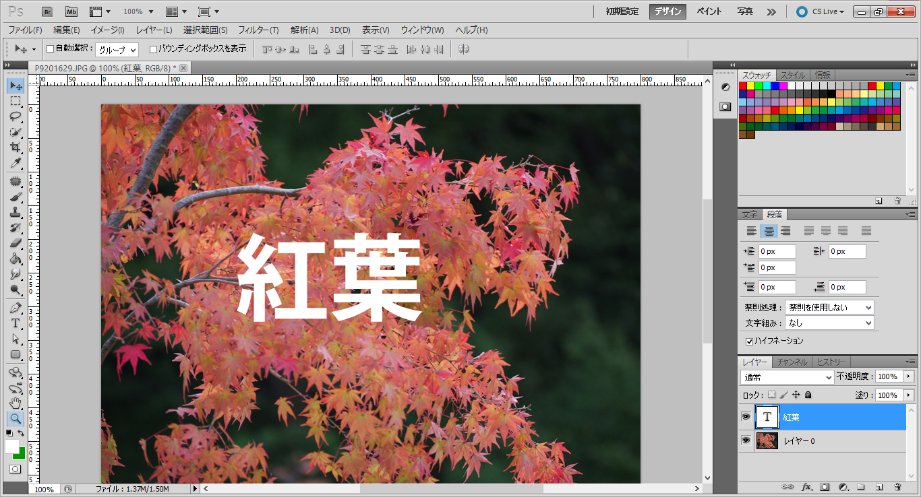Switch to the ヒストリー tab
The width and height of the screenshot is (921, 497).
click(831, 362)
